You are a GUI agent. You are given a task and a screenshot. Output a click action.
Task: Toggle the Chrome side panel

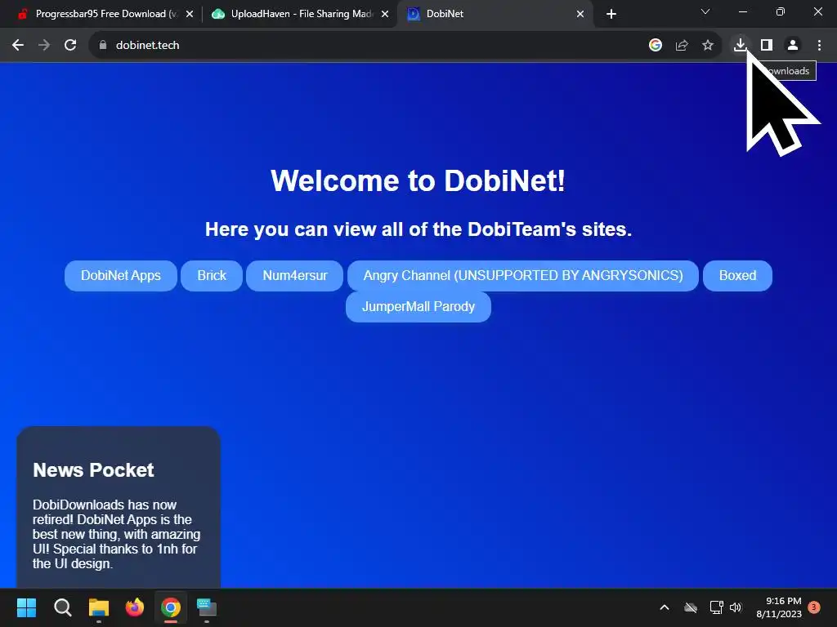click(767, 46)
